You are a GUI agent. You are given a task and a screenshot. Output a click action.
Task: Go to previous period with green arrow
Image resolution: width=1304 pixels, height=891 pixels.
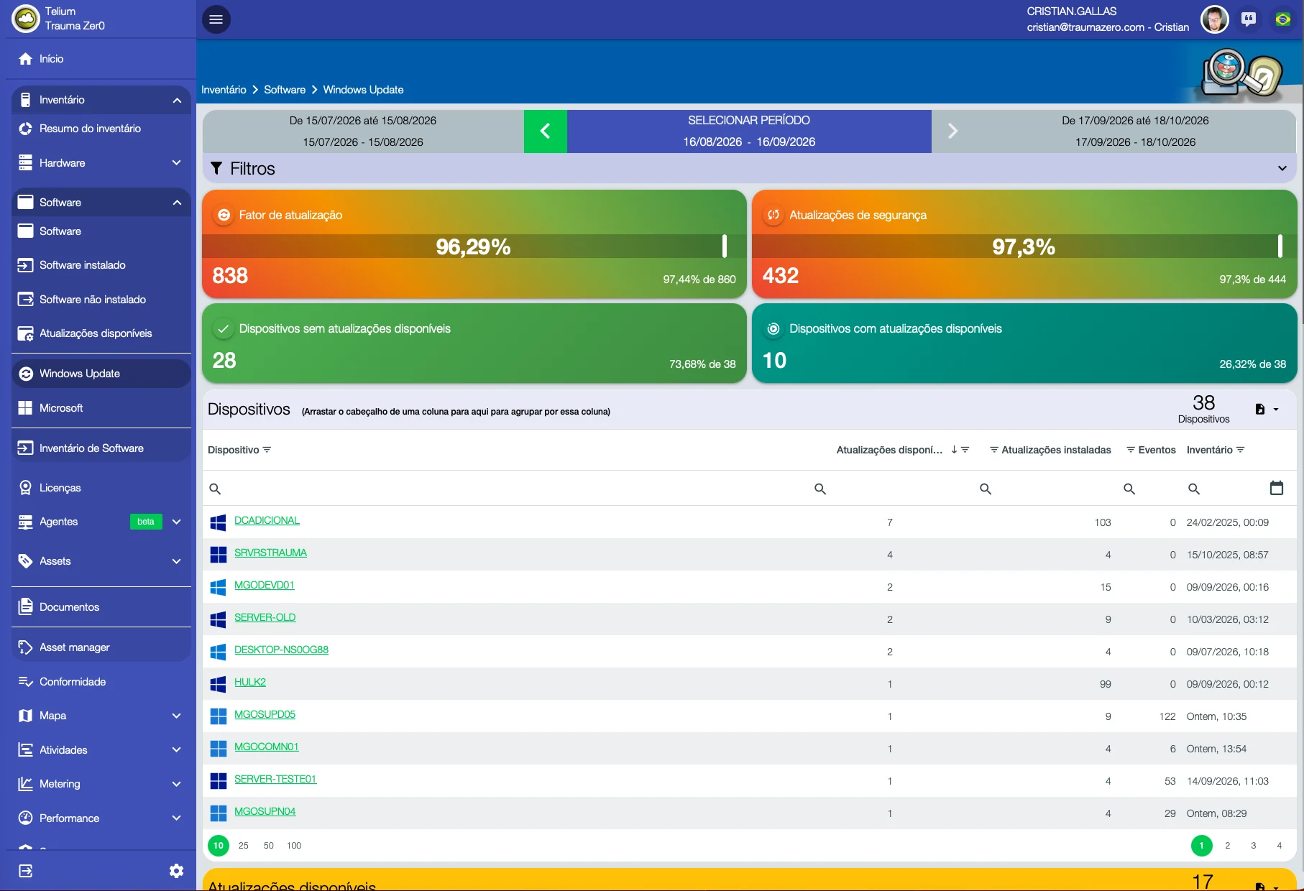click(x=546, y=131)
